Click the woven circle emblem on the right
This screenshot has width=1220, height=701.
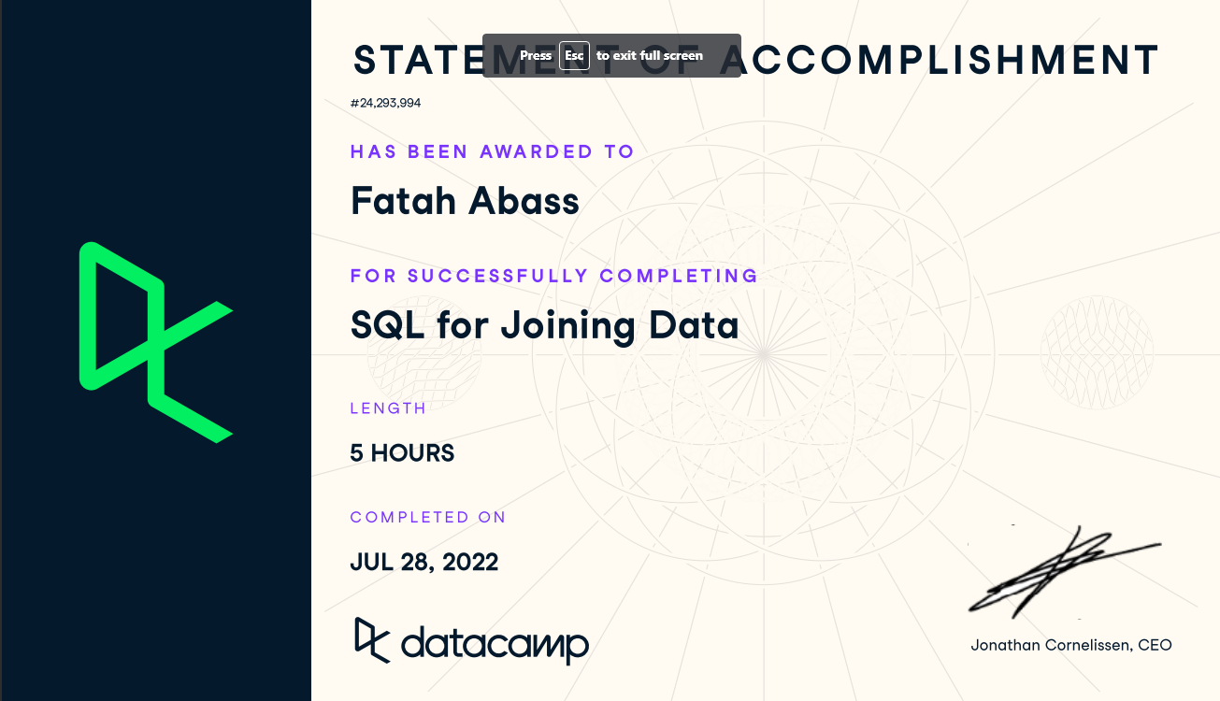[x=1097, y=350]
